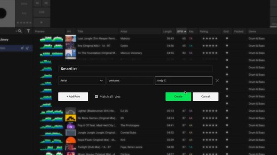The image size is (277, 155).
Task: Sort by the Packed column header
Action: pos(238,31)
